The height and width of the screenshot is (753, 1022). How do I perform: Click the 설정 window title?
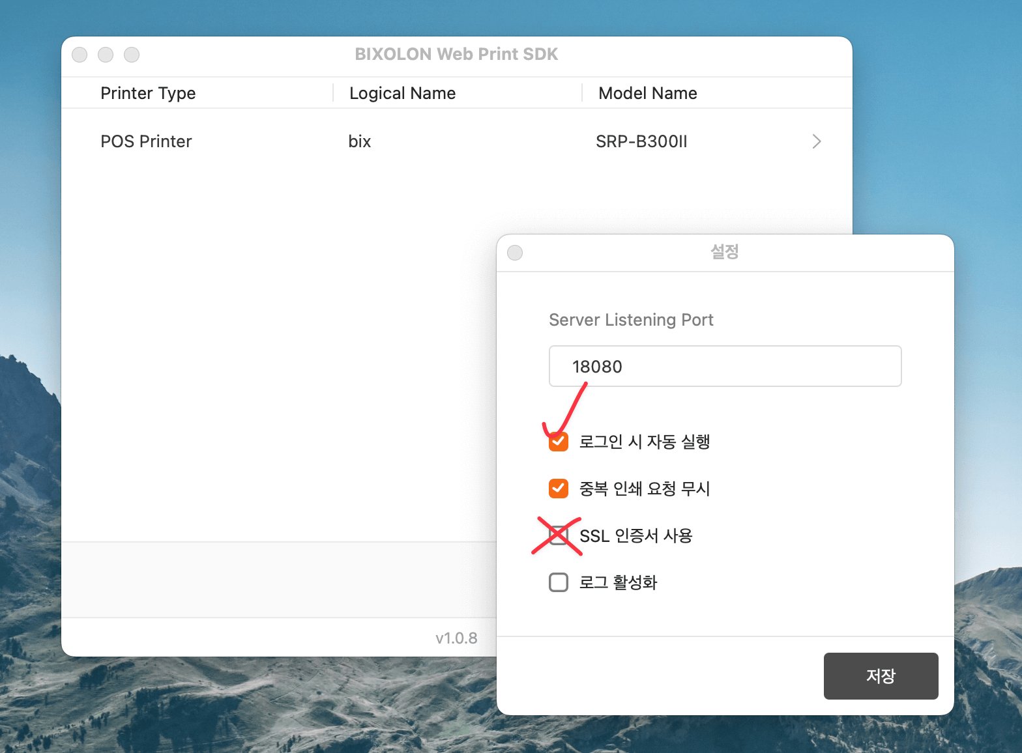click(725, 251)
